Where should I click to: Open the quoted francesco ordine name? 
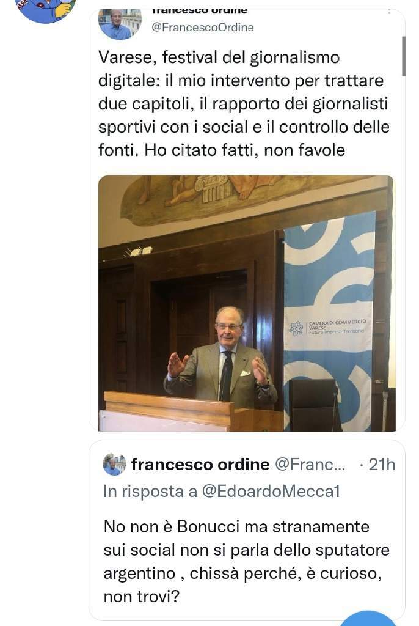coord(200,465)
